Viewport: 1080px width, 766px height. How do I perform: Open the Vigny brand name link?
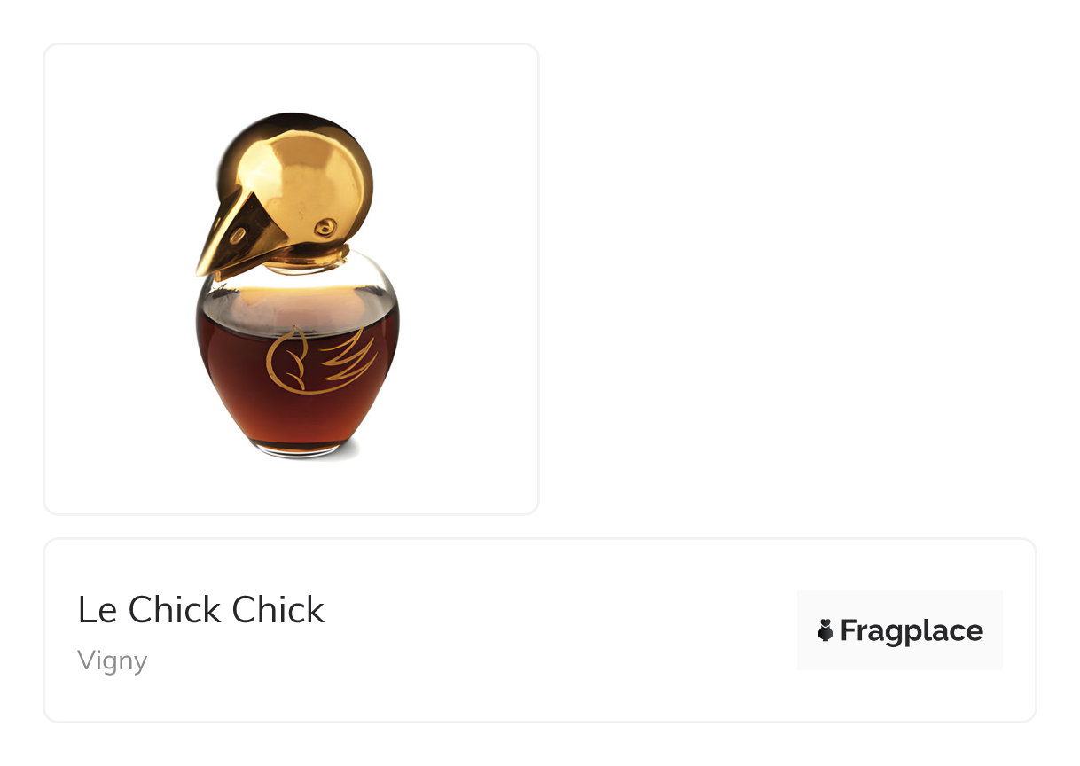(x=113, y=661)
